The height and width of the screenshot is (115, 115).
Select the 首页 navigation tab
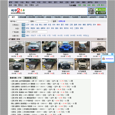click(x=13, y=17)
